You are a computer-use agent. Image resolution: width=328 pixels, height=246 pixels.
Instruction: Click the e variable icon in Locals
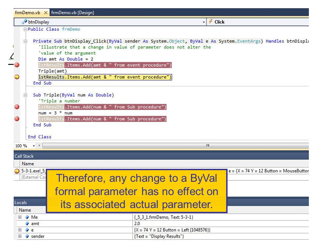(x=27, y=230)
